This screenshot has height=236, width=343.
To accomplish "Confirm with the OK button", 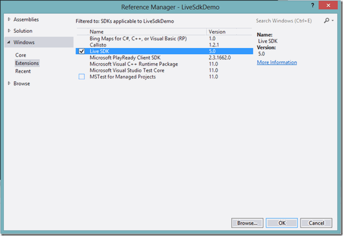I will (x=282, y=223).
